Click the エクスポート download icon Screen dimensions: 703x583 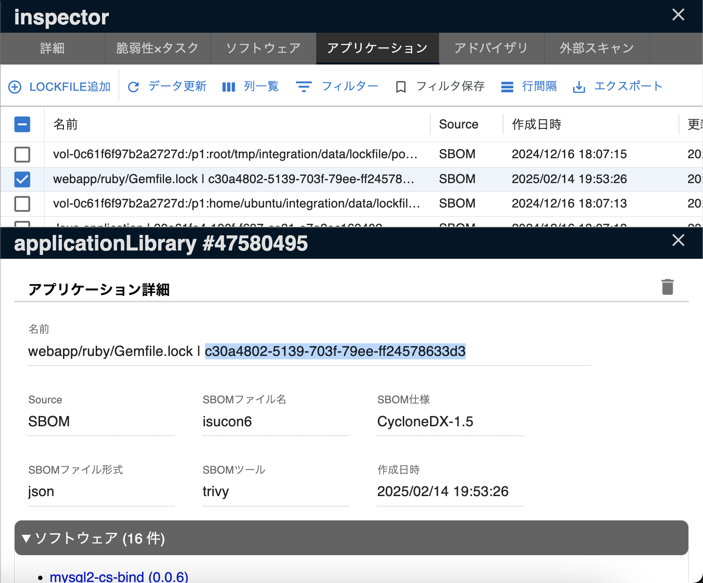[579, 87]
